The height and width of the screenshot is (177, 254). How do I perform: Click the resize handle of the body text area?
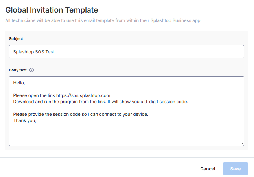pos(242,144)
